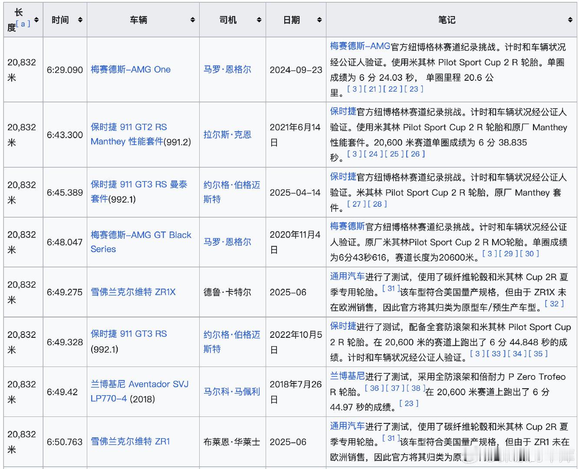579x469 pixels.
Task: Open citation [35] reference
Action: pos(538,353)
